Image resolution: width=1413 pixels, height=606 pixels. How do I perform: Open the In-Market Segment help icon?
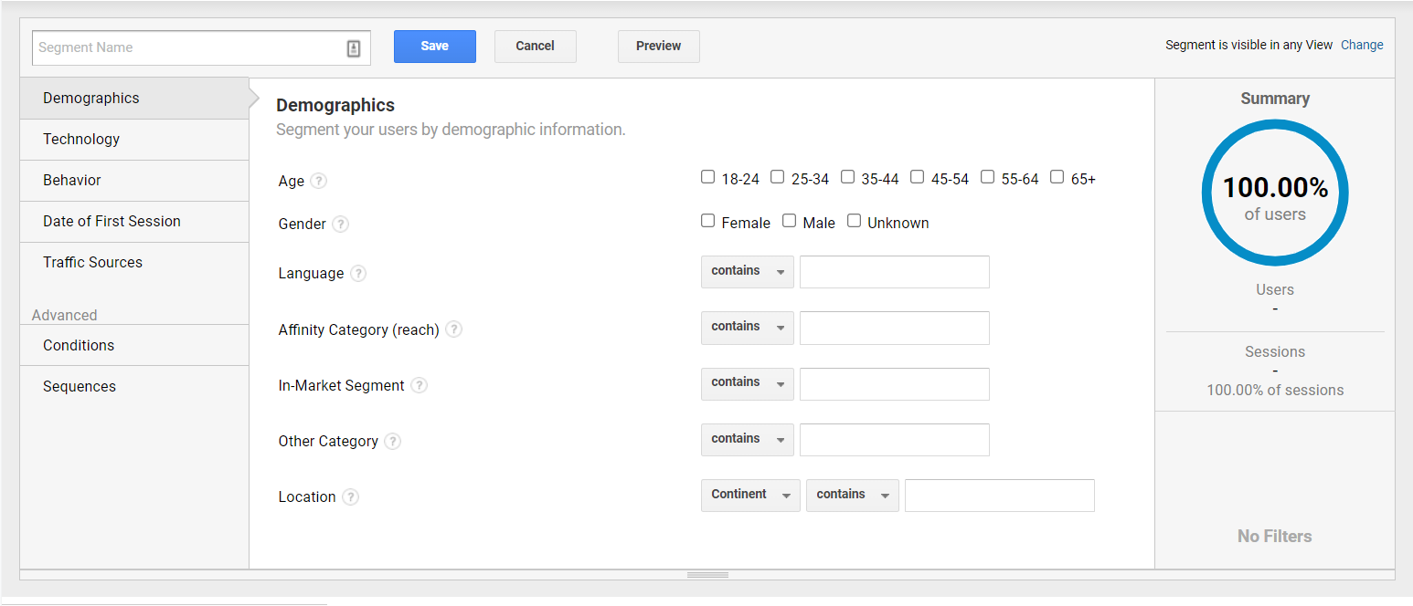[419, 385]
